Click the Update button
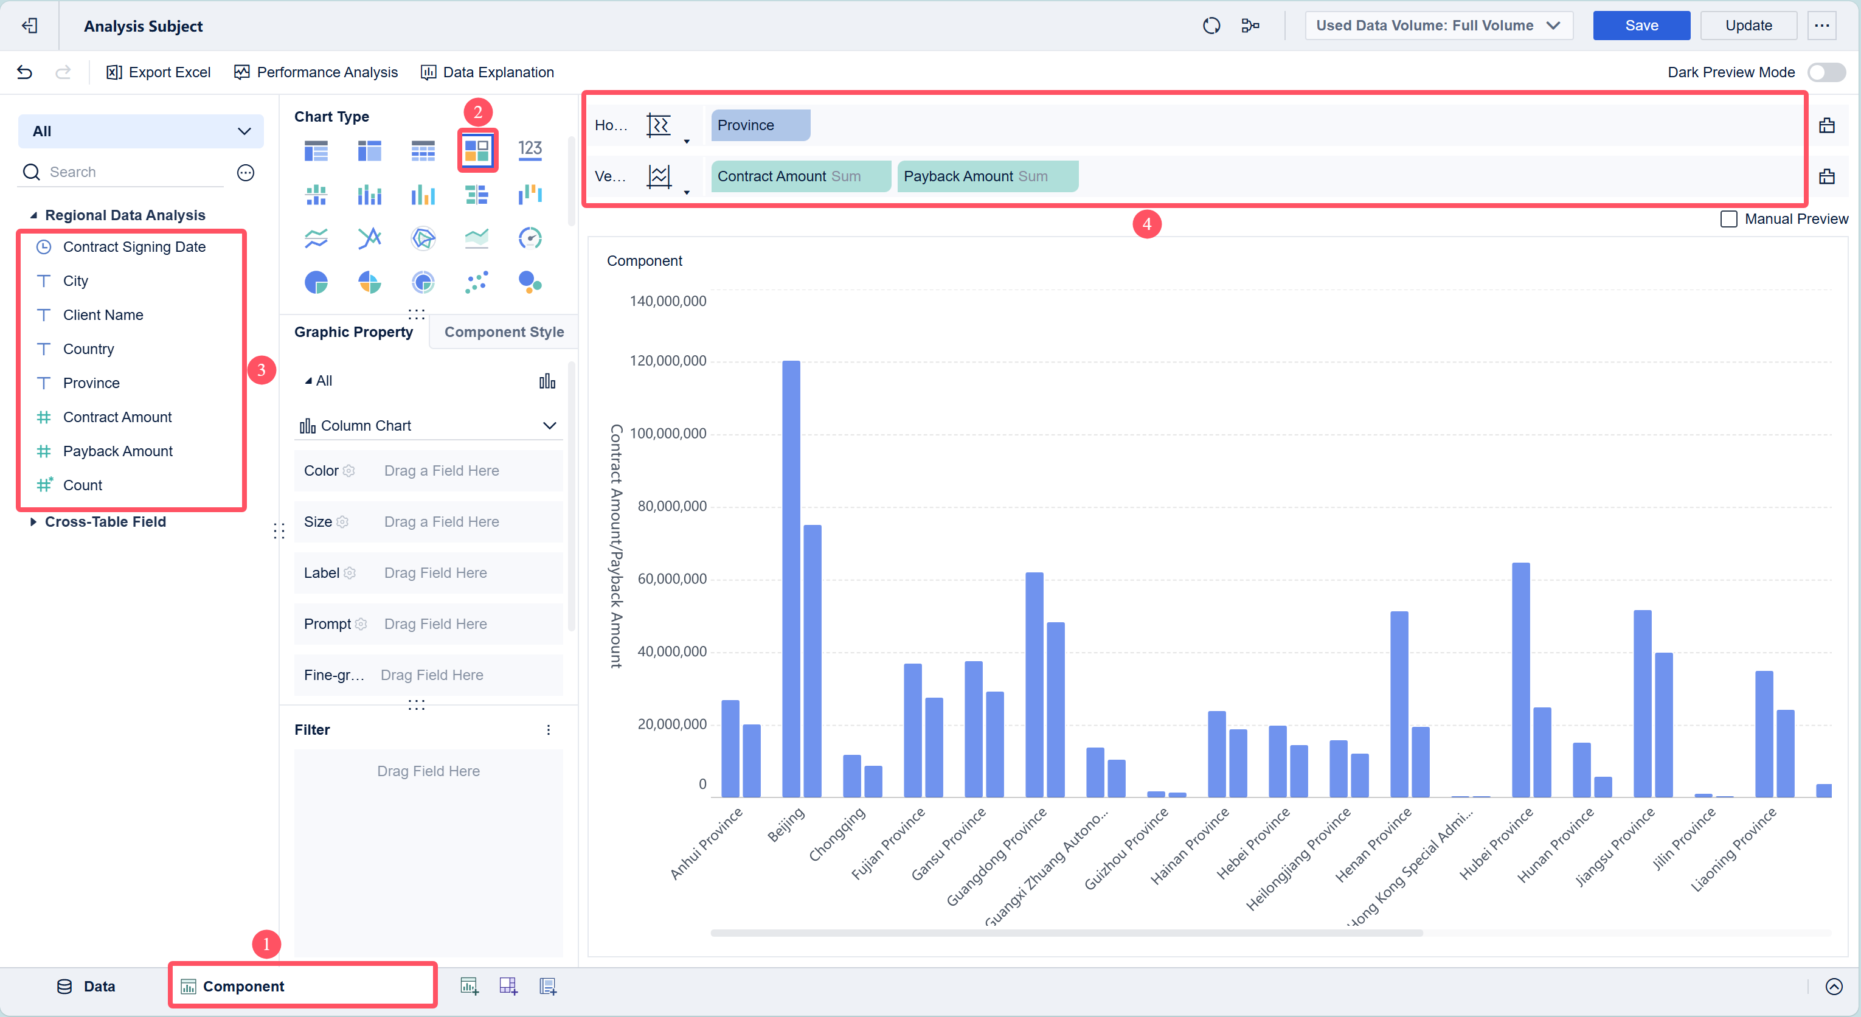Viewport: 1861px width, 1017px height. tap(1748, 26)
